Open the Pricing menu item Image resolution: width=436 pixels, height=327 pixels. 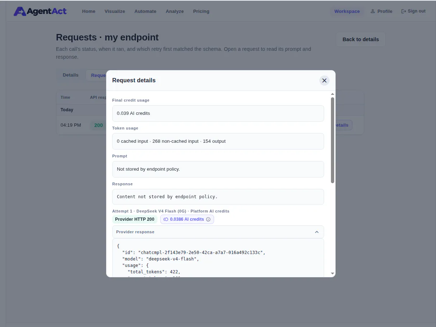click(x=201, y=11)
